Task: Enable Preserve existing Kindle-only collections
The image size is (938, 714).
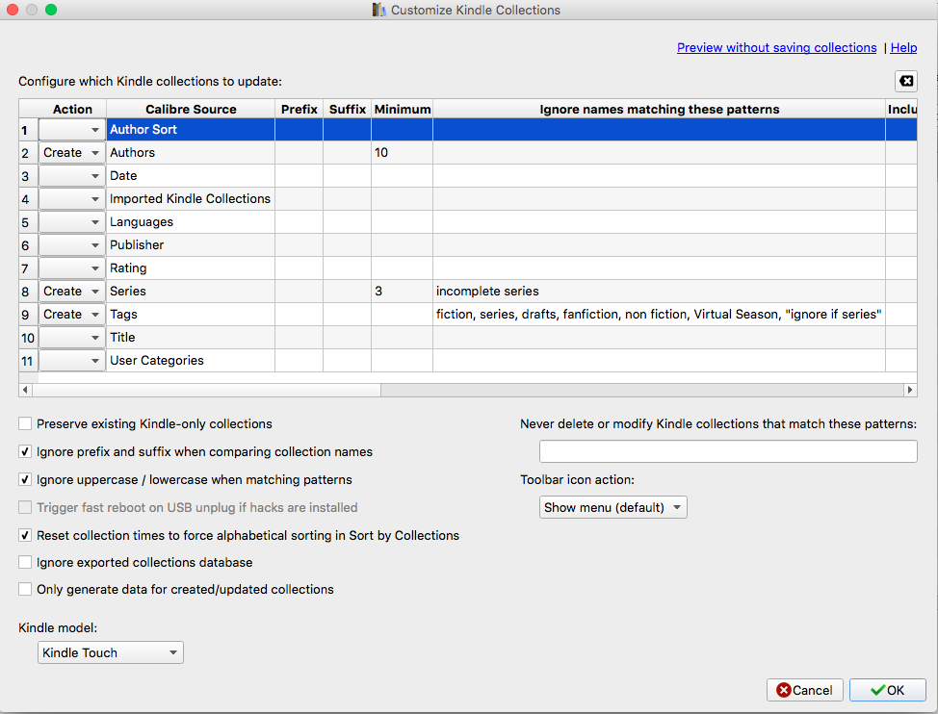Action: point(25,423)
